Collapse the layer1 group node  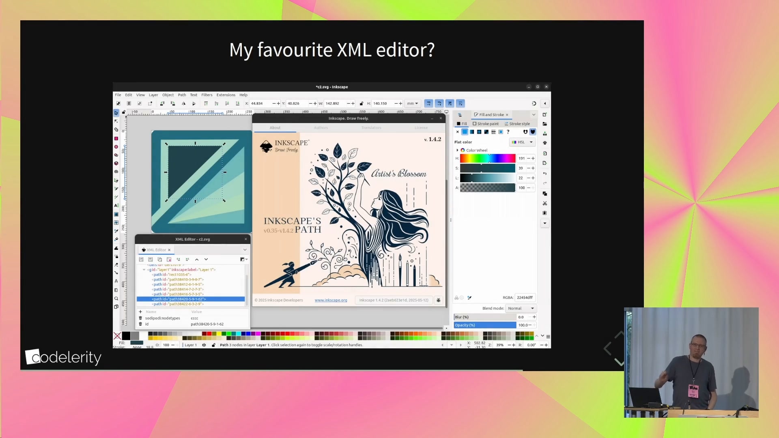coord(144,270)
